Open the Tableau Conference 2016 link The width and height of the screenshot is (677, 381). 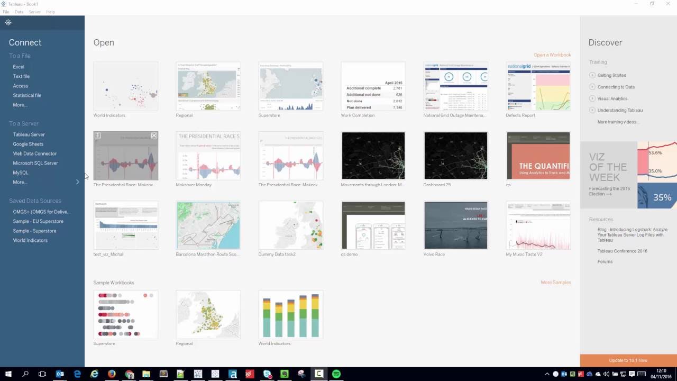(x=623, y=251)
